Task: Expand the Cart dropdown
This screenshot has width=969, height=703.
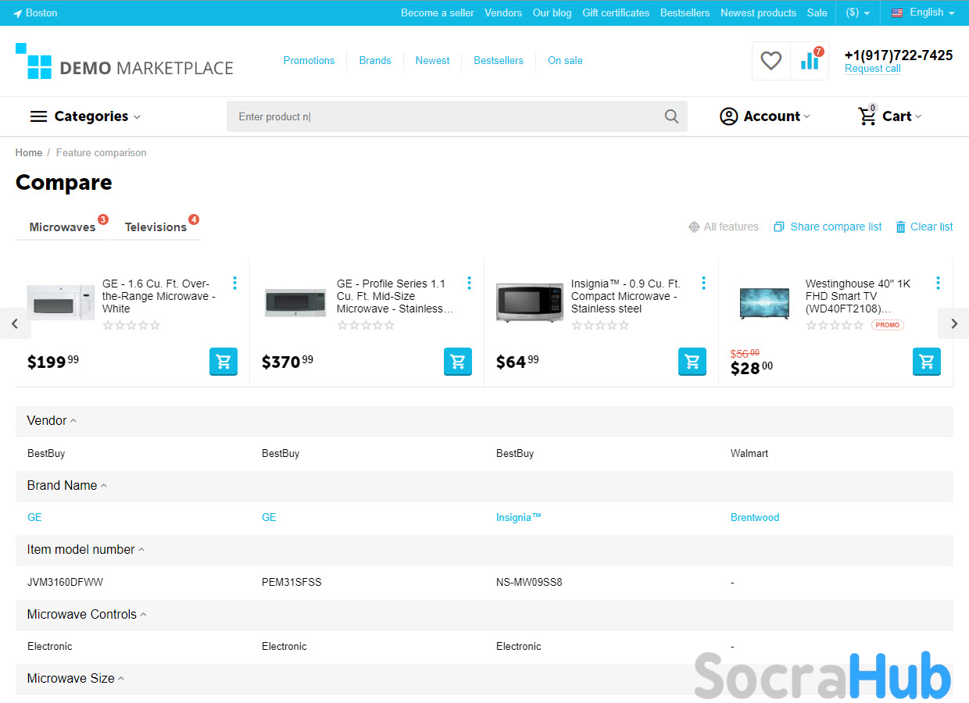Action: (890, 116)
